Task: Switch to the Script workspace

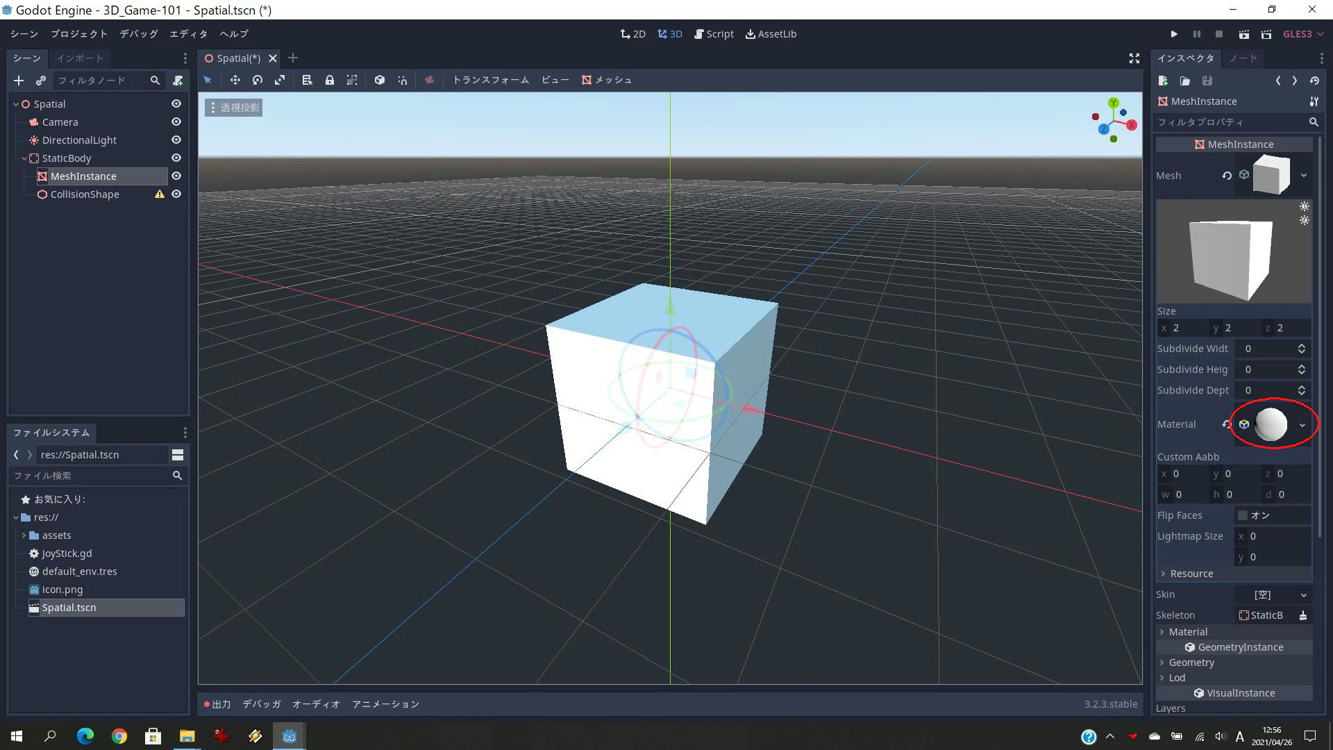Action: click(714, 34)
